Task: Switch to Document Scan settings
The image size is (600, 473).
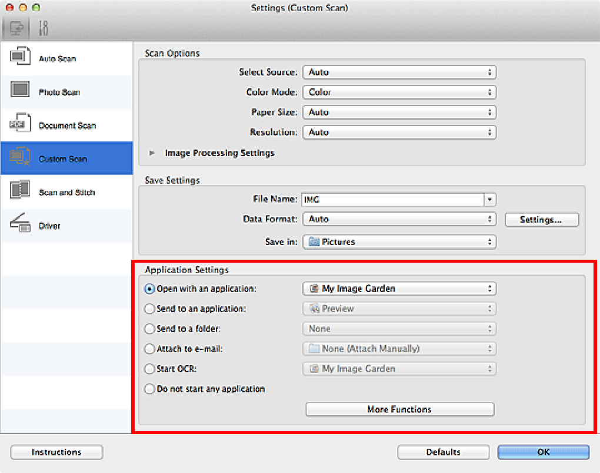Action: 21,123
